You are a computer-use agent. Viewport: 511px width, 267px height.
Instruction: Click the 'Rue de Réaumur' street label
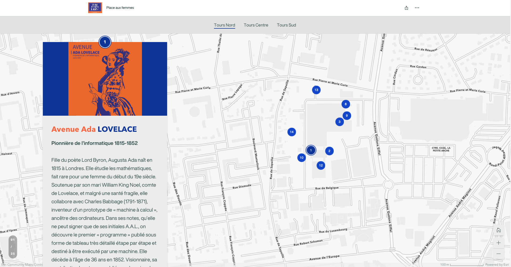(426, 49)
